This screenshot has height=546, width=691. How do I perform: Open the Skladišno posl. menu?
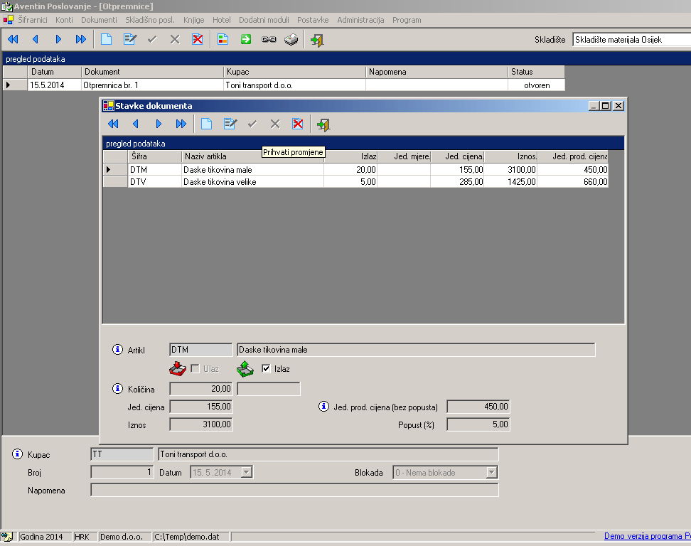tap(149, 20)
